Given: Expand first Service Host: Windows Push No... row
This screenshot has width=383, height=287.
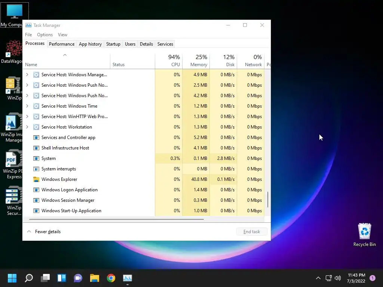Looking at the screenshot, I should [27, 85].
